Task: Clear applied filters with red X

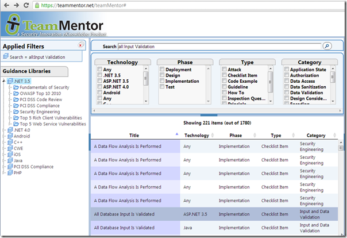Action: point(80,45)
